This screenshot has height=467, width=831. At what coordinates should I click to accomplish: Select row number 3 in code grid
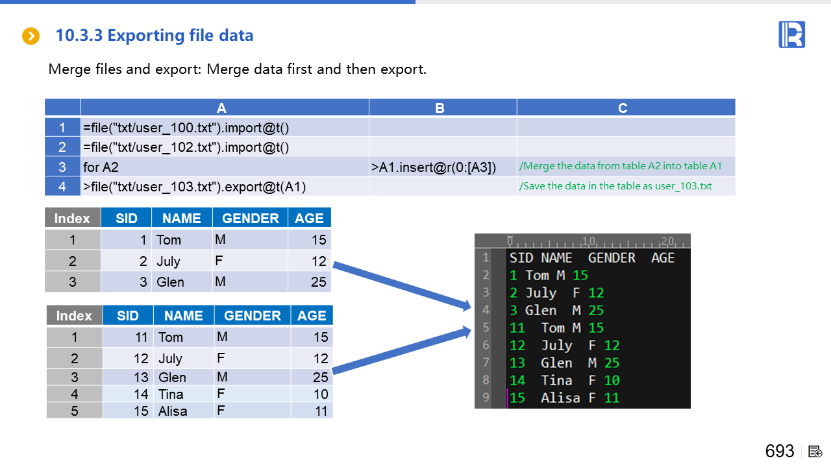[x=62, y=167]
